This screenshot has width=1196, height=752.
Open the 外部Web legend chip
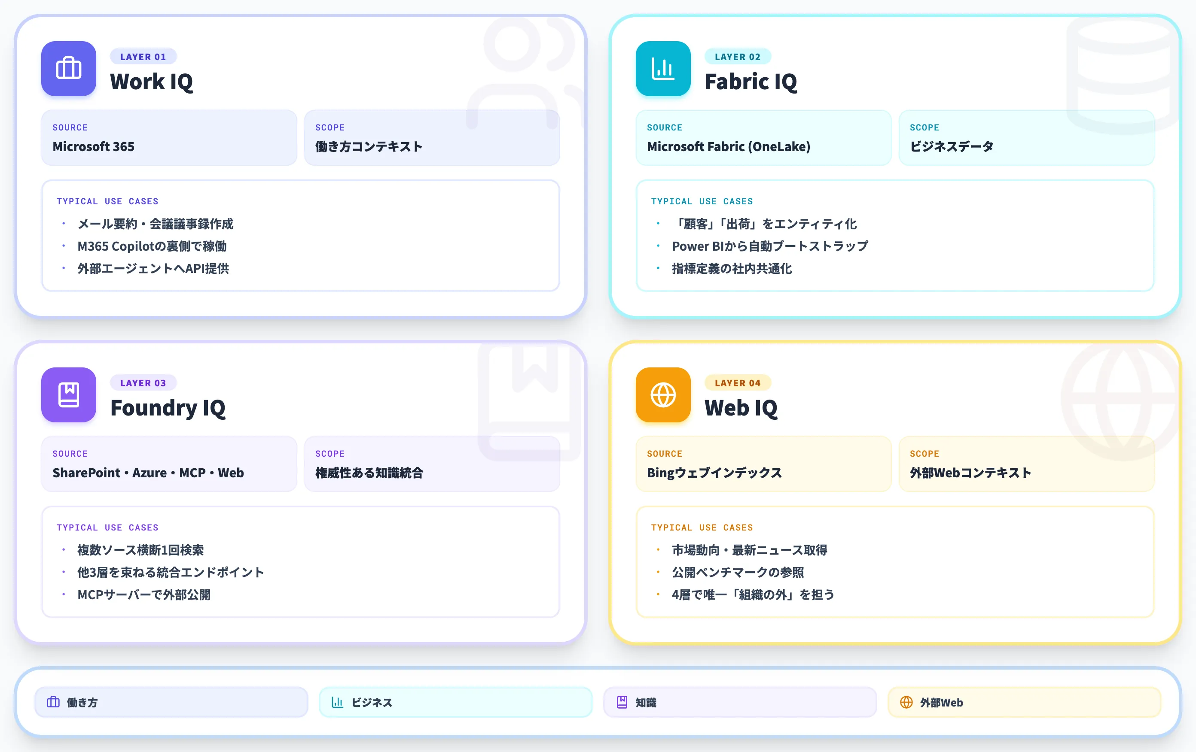[1024, 702]
